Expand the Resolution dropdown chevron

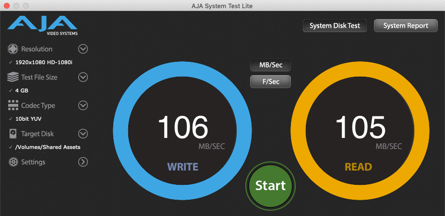click(83, 49)
